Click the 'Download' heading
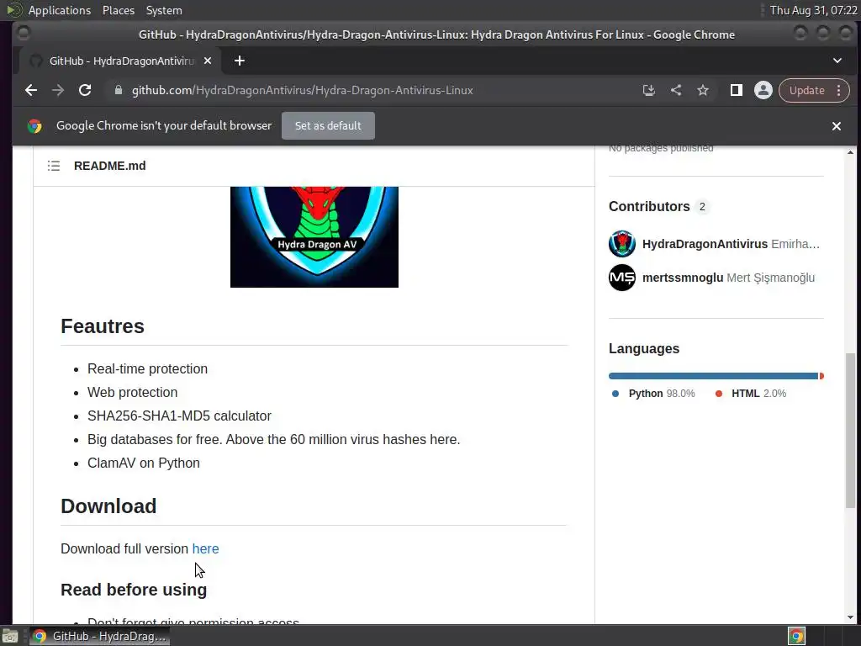The height and width of the screenshot is (646, 861). click(x=108, y=506)
